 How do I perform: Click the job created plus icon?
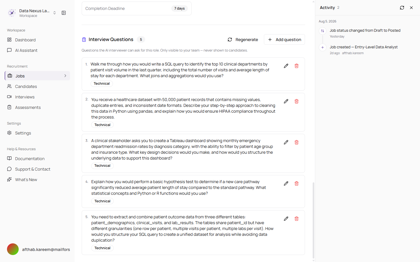323,47
